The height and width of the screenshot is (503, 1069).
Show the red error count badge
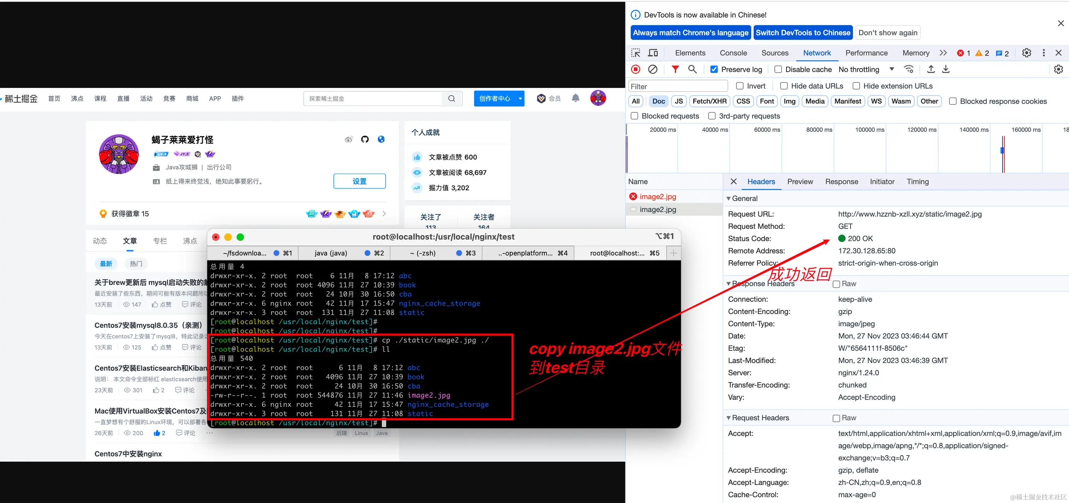pos(963,53)
